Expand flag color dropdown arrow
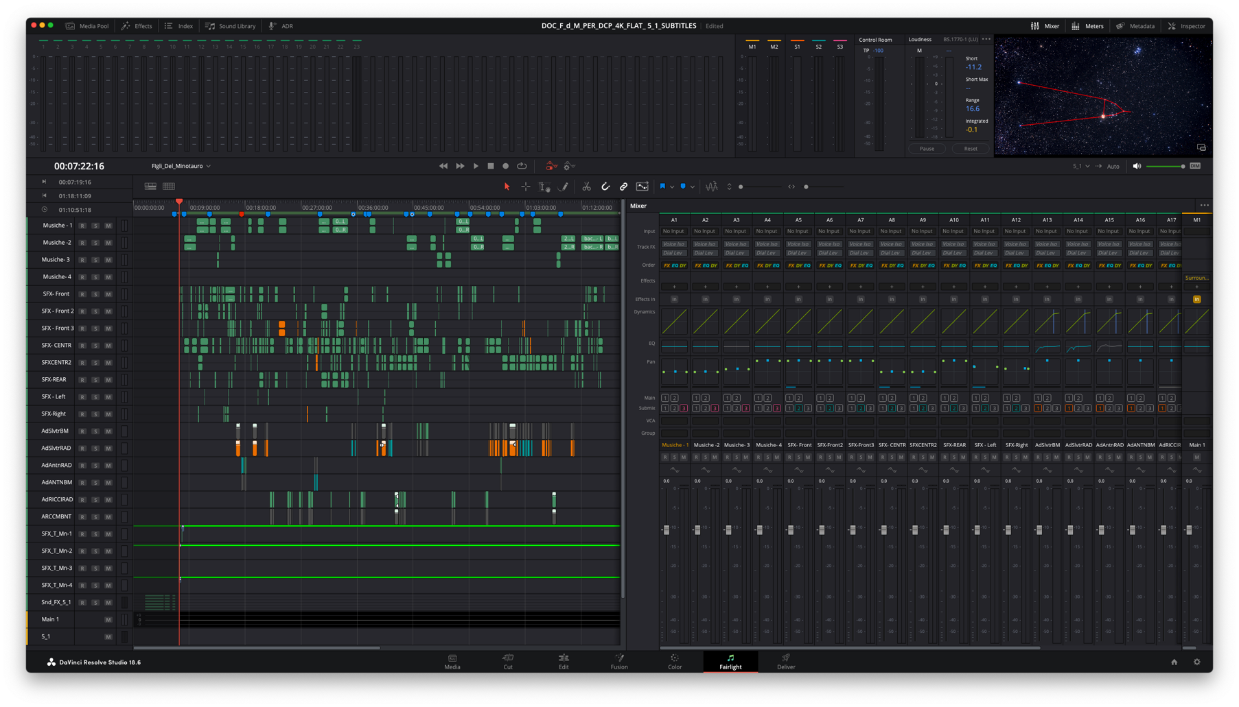 click(672, 187)
